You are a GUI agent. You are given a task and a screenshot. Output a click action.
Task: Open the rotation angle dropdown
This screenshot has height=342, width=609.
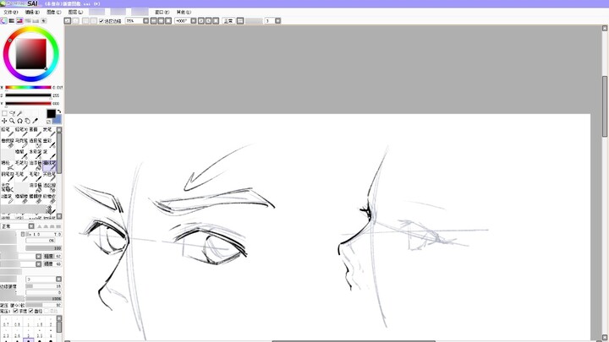pyautogui.click(x=194, y=20)
